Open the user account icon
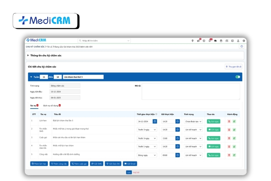 pyautogui.click(x=238, y=41)
